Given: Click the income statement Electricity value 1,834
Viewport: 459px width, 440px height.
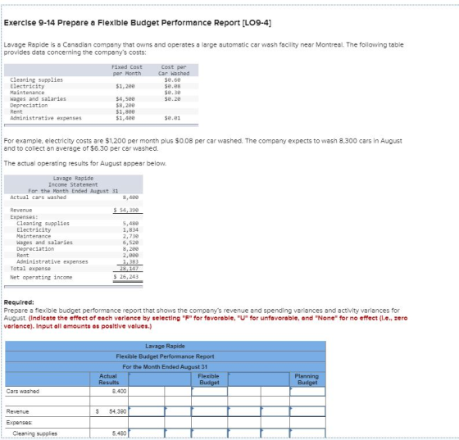Looking at the screenshot, I should click(130, 230).
